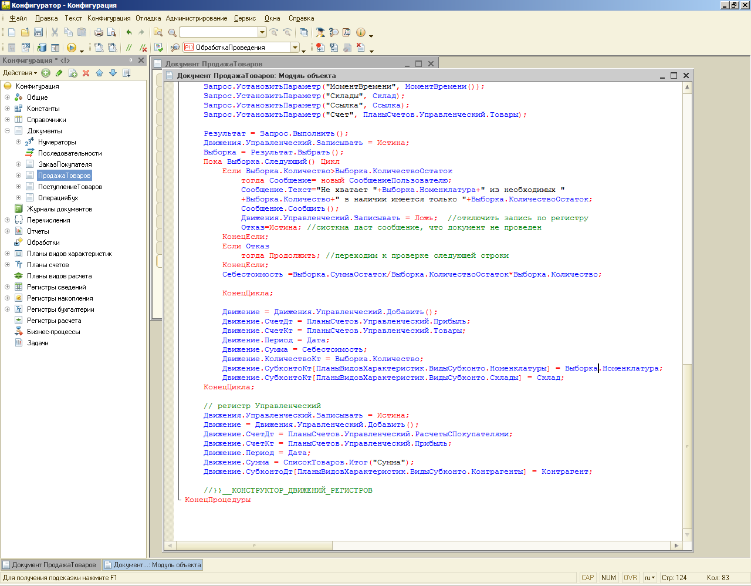Click the Cut scissors icon

point(55,32)
